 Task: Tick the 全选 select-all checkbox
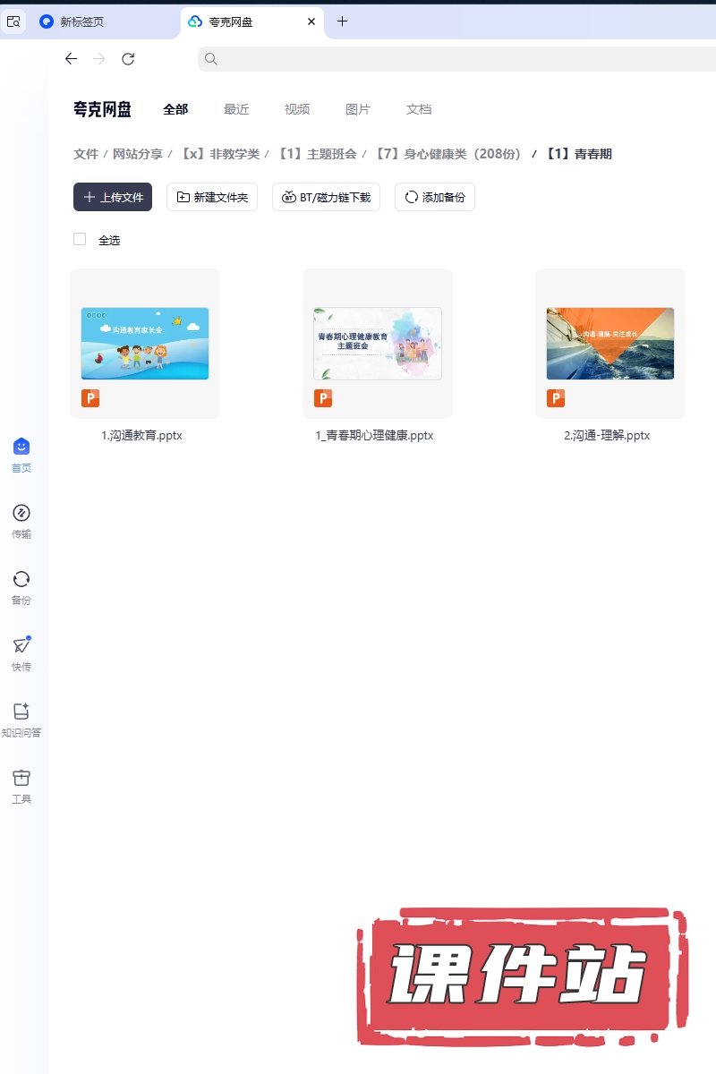point(80,239)
